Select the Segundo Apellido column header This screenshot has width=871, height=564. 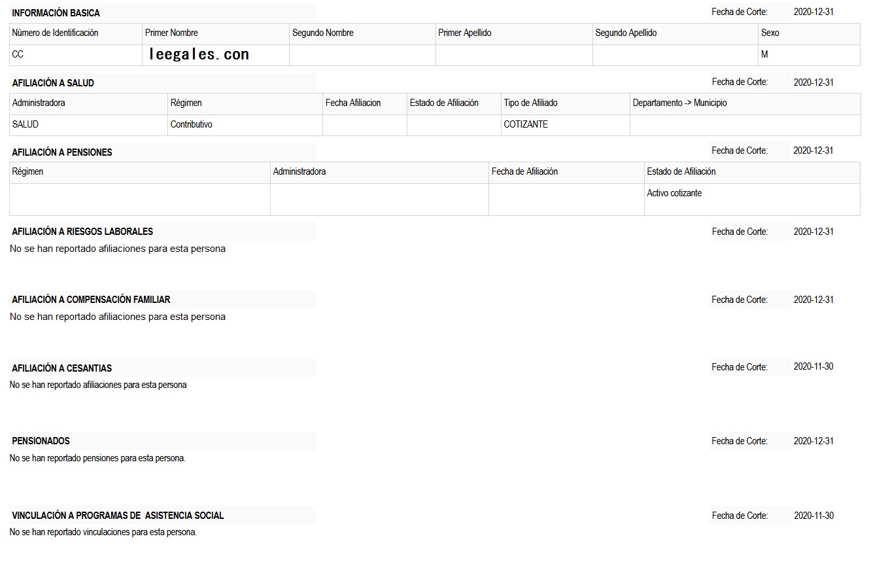[626, 33]
